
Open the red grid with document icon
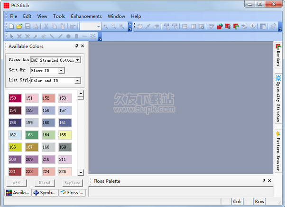click(228, 27)
